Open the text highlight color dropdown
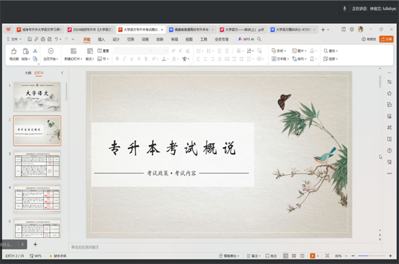Image resolution: width=399 pixels, height=264 pixels. pos(178,59)
